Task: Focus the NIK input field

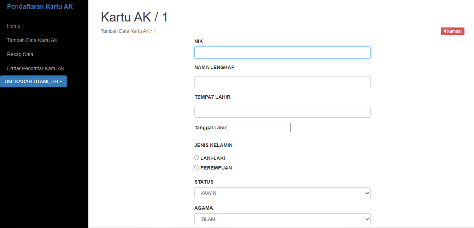Action: [282, 53]
